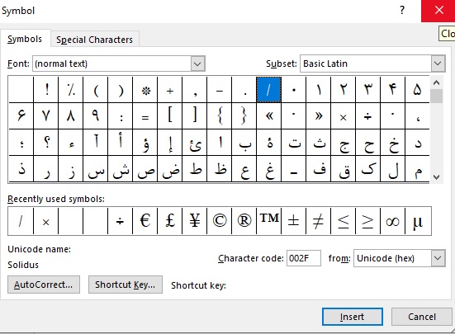Click the symbol grid scrollbar thumb

(436, 96)
